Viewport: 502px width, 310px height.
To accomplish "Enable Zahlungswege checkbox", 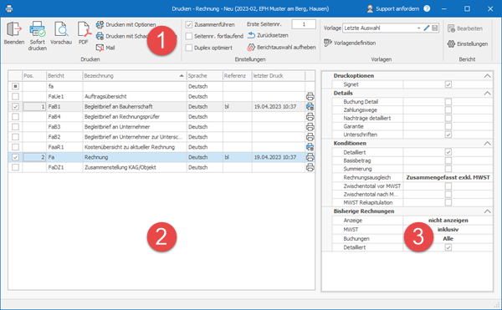I will pyautogui.click(x=448, y=110).
